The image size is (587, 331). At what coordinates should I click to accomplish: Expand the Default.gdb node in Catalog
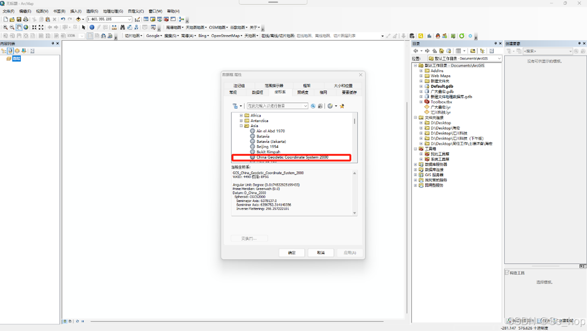click(421, 86)
